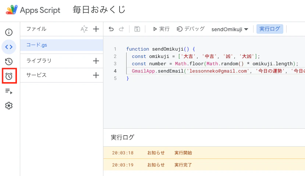Open the Triggers alarm clock icon
The image size is (305, 176).
(9, 76)
